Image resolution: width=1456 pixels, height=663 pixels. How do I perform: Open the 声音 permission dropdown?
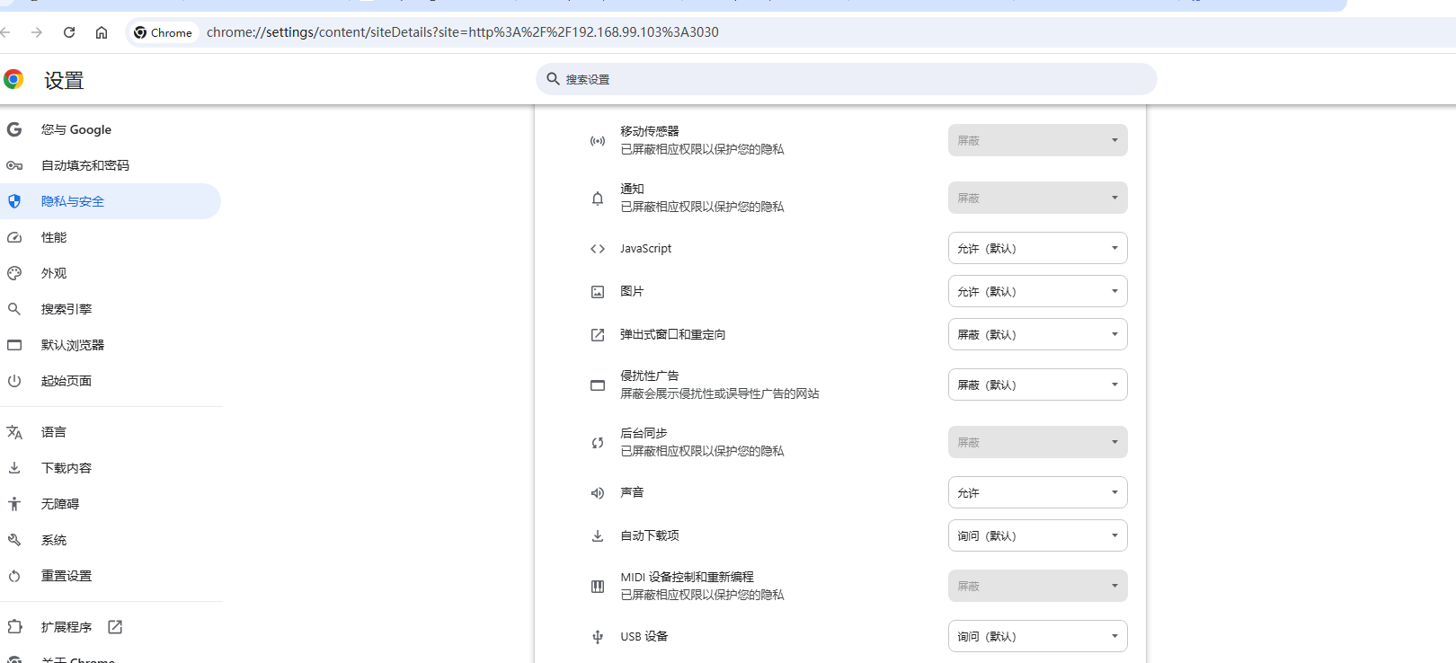[x=1037, y=492]
